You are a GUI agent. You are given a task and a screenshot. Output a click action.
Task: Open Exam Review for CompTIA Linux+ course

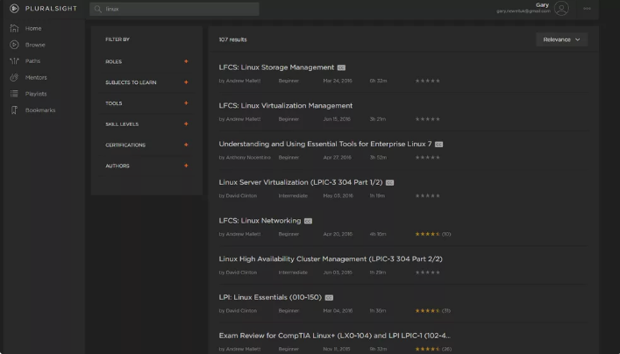334,336
